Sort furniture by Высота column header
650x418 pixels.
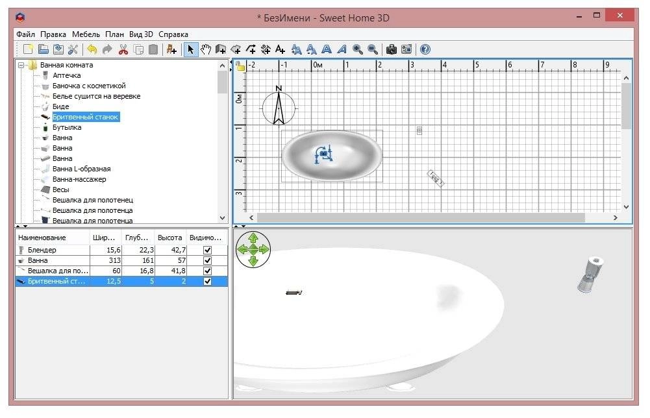[170, 238]
